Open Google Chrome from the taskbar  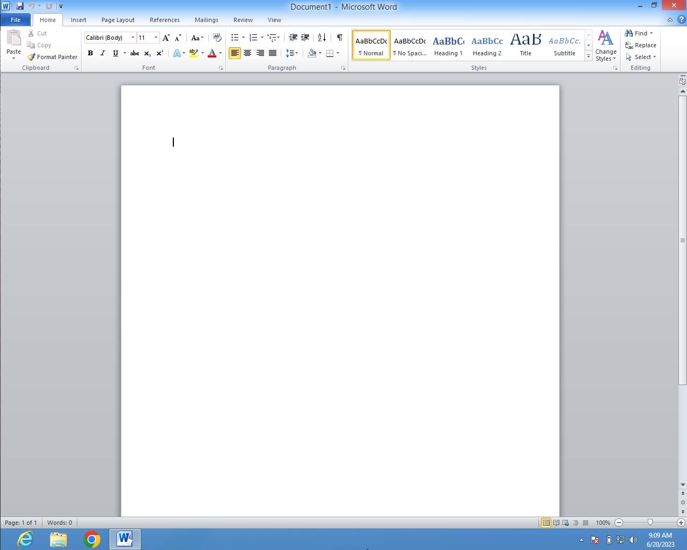point(92,539)
